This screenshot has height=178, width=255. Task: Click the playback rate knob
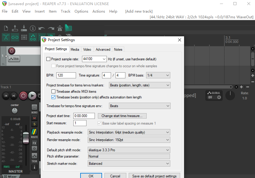[230, 95]
